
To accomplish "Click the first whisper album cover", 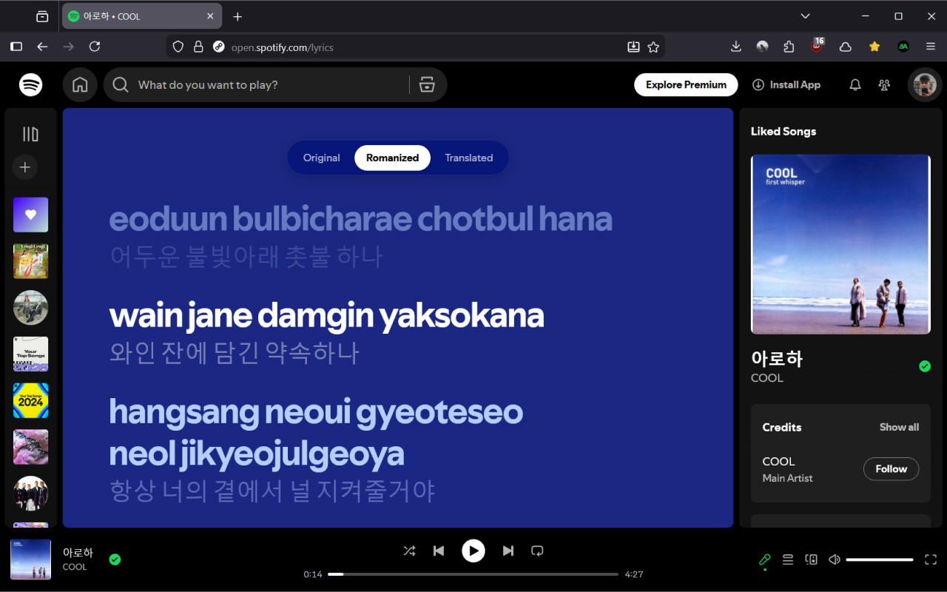I will coord(840,244).
